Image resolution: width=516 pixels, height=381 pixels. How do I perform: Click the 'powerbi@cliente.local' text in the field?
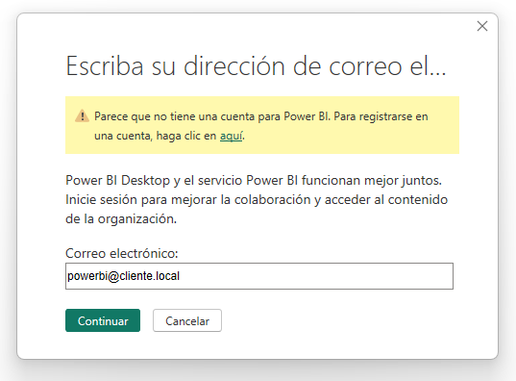[123, 276]
